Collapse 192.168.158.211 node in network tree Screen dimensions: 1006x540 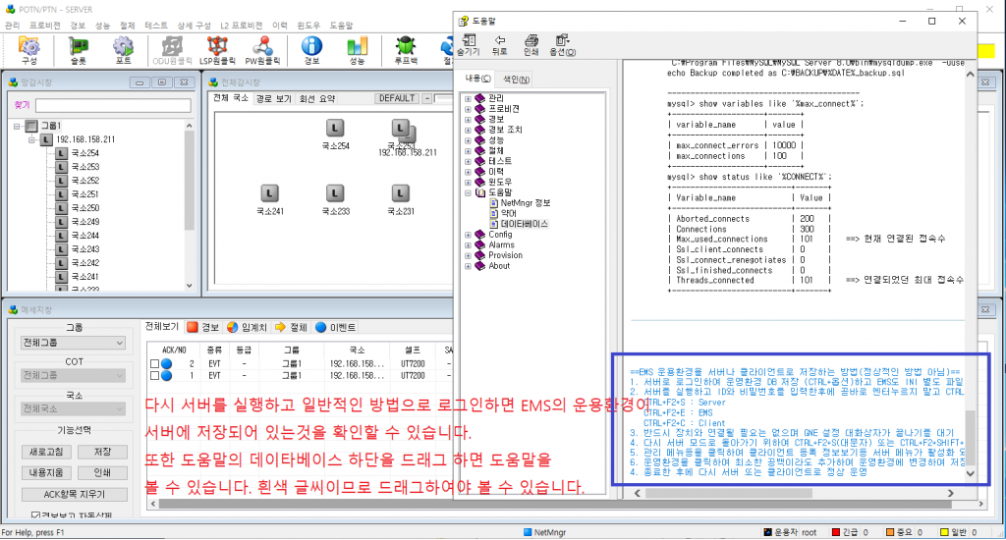(31, 139)
